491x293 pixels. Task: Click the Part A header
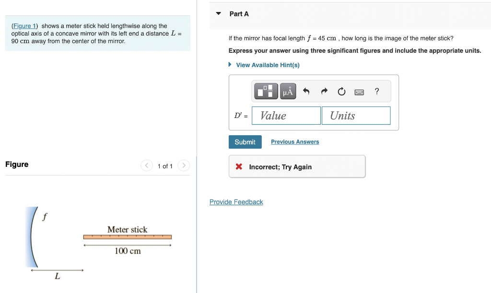pos(238,14)
